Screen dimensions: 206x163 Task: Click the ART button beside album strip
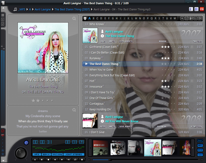[x=200, y=145]
